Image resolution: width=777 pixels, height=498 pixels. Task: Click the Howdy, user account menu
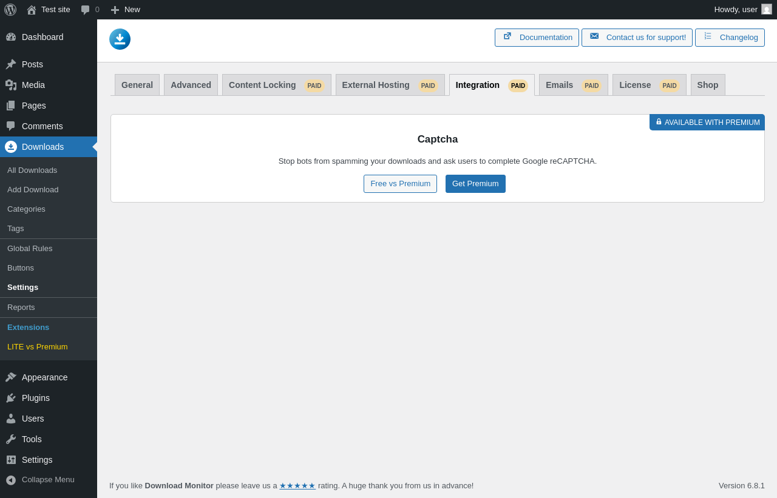click(743, 10)
